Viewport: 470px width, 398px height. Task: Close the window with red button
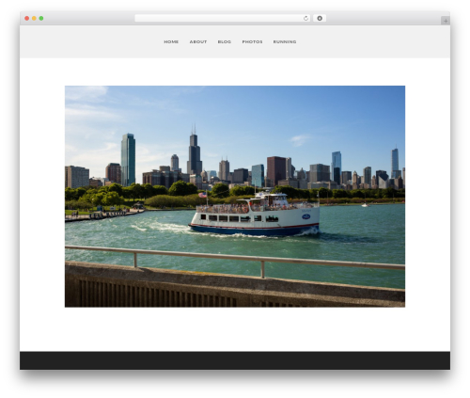pos(27,18)
